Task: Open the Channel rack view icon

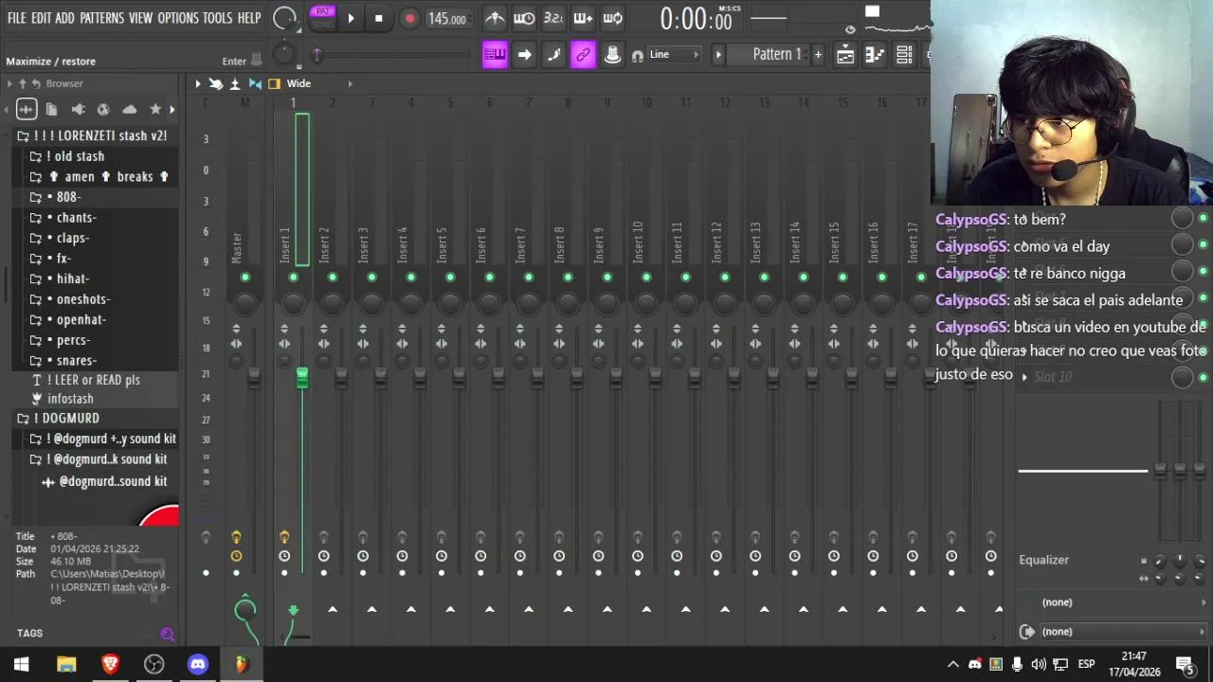Action: 903,55
